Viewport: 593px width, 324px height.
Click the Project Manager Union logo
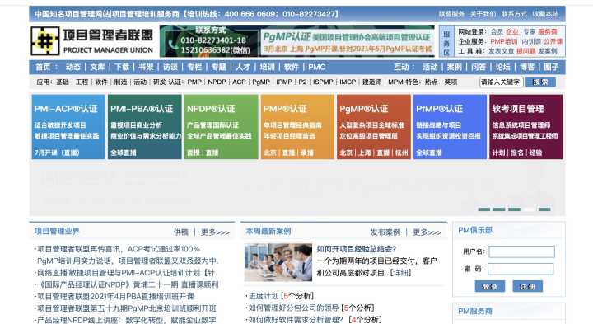(x=92, y=41)
